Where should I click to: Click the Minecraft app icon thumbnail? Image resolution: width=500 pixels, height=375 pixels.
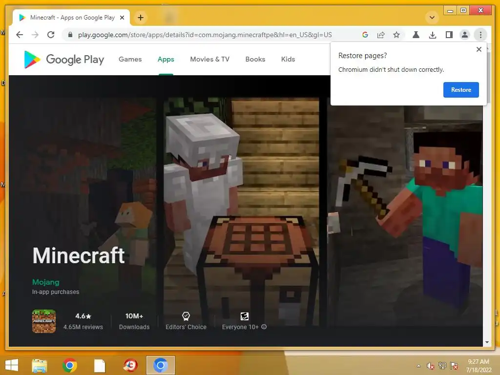(x=44, y=321)
